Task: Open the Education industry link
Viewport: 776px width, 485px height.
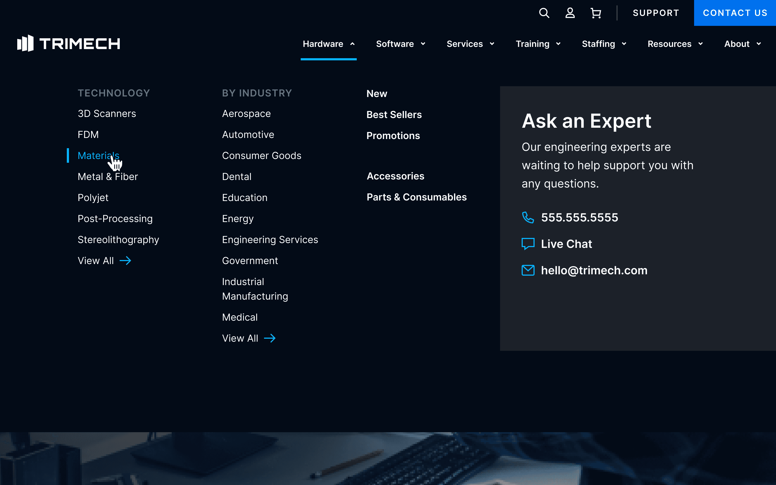Action: (245, 198)
